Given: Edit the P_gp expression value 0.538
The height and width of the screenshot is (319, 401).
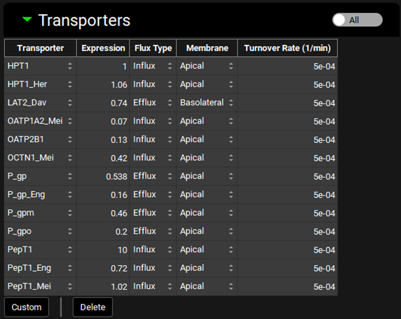Looking at the screenshot, I should (x=103, y=176).
